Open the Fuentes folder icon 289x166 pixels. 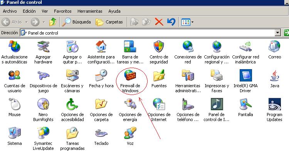coord(159,75)
